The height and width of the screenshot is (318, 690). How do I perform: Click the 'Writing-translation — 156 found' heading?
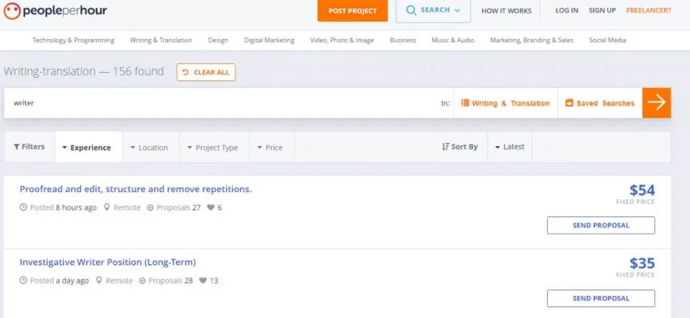tap(84, 71)
